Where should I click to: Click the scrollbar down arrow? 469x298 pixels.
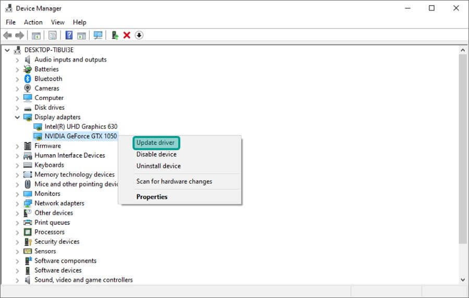(463, 280)
